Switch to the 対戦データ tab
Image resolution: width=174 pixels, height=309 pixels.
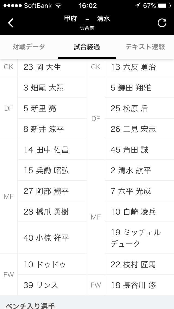[x=29, y=47]
